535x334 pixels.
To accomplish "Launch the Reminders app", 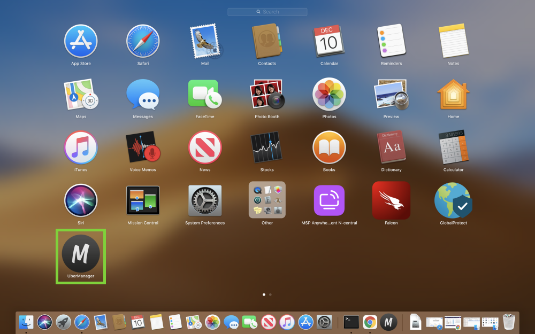I will coord(391,42).
